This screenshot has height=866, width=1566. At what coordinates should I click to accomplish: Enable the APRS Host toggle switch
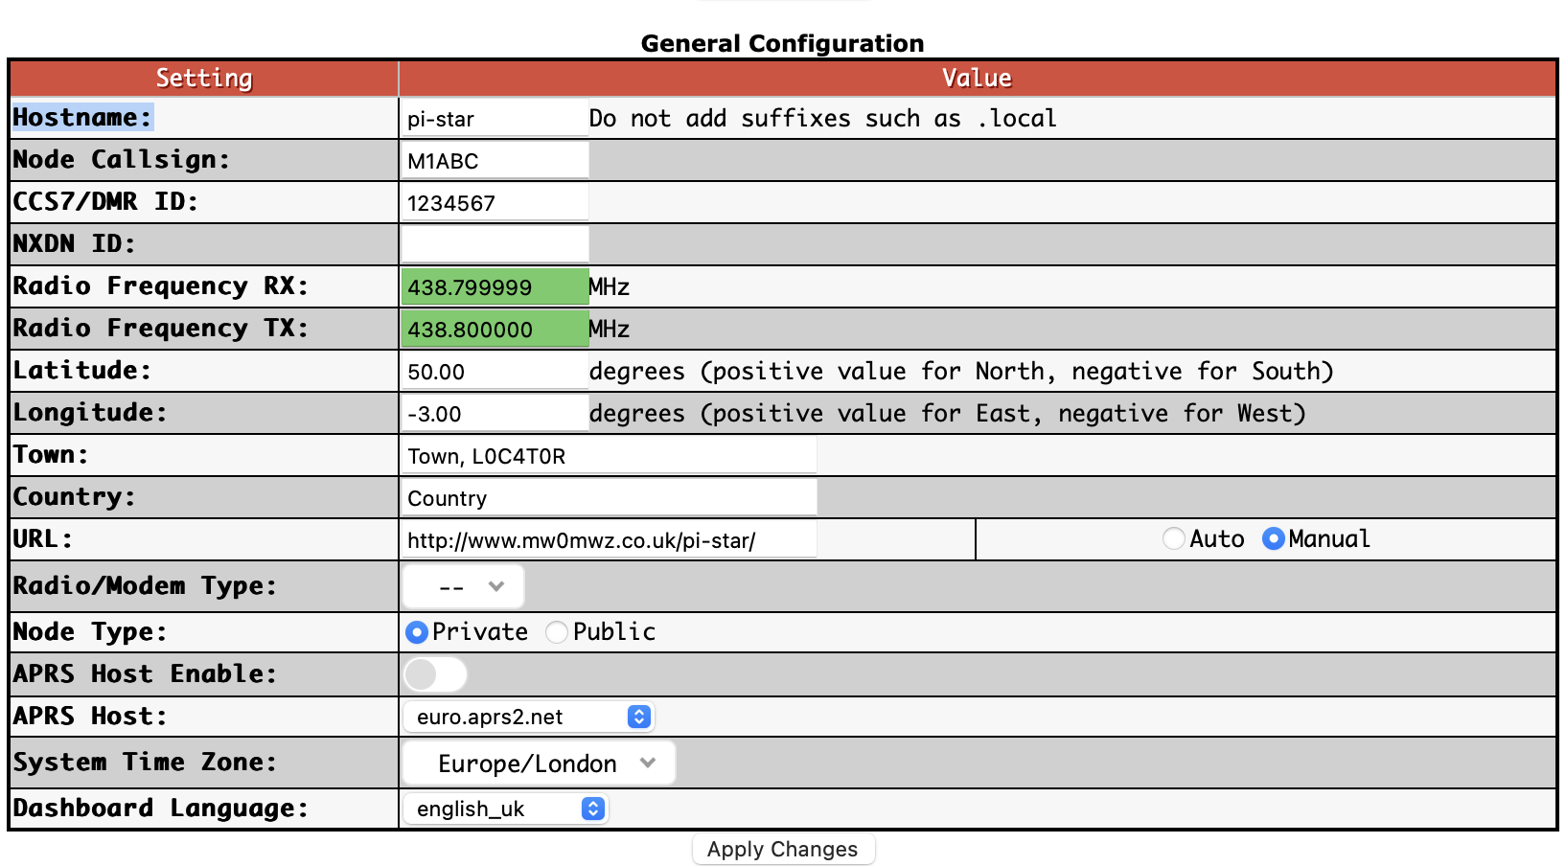point(433,673)
